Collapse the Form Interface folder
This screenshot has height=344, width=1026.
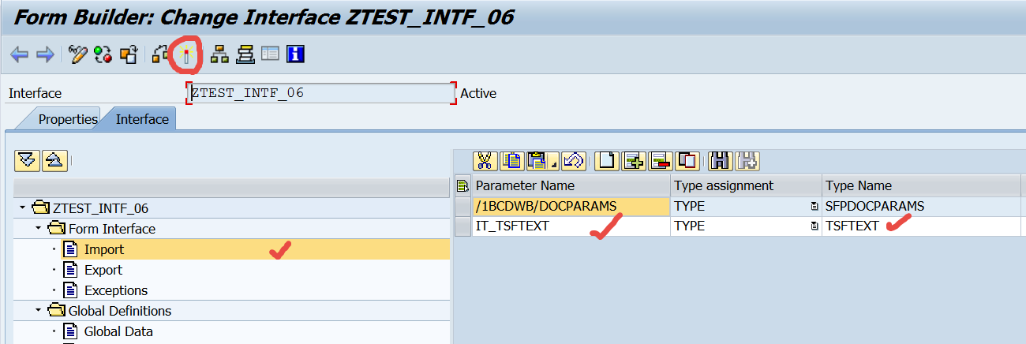click(38, 229)
